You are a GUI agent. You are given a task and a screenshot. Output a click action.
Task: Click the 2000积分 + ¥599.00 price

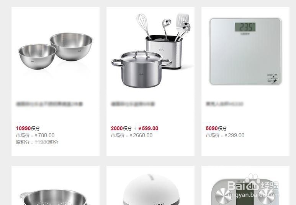pos(134,128)
